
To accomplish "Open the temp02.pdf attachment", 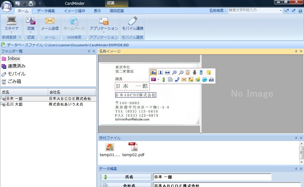I will pyautogui.click(x=133, y=149).
